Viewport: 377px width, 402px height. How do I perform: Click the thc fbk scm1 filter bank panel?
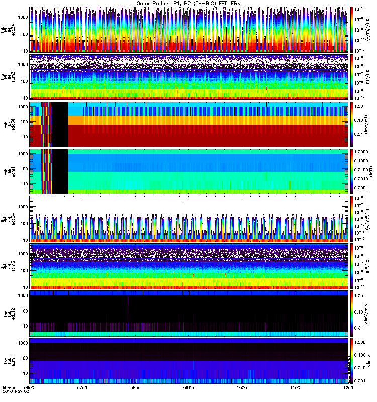tap(189, 361)
